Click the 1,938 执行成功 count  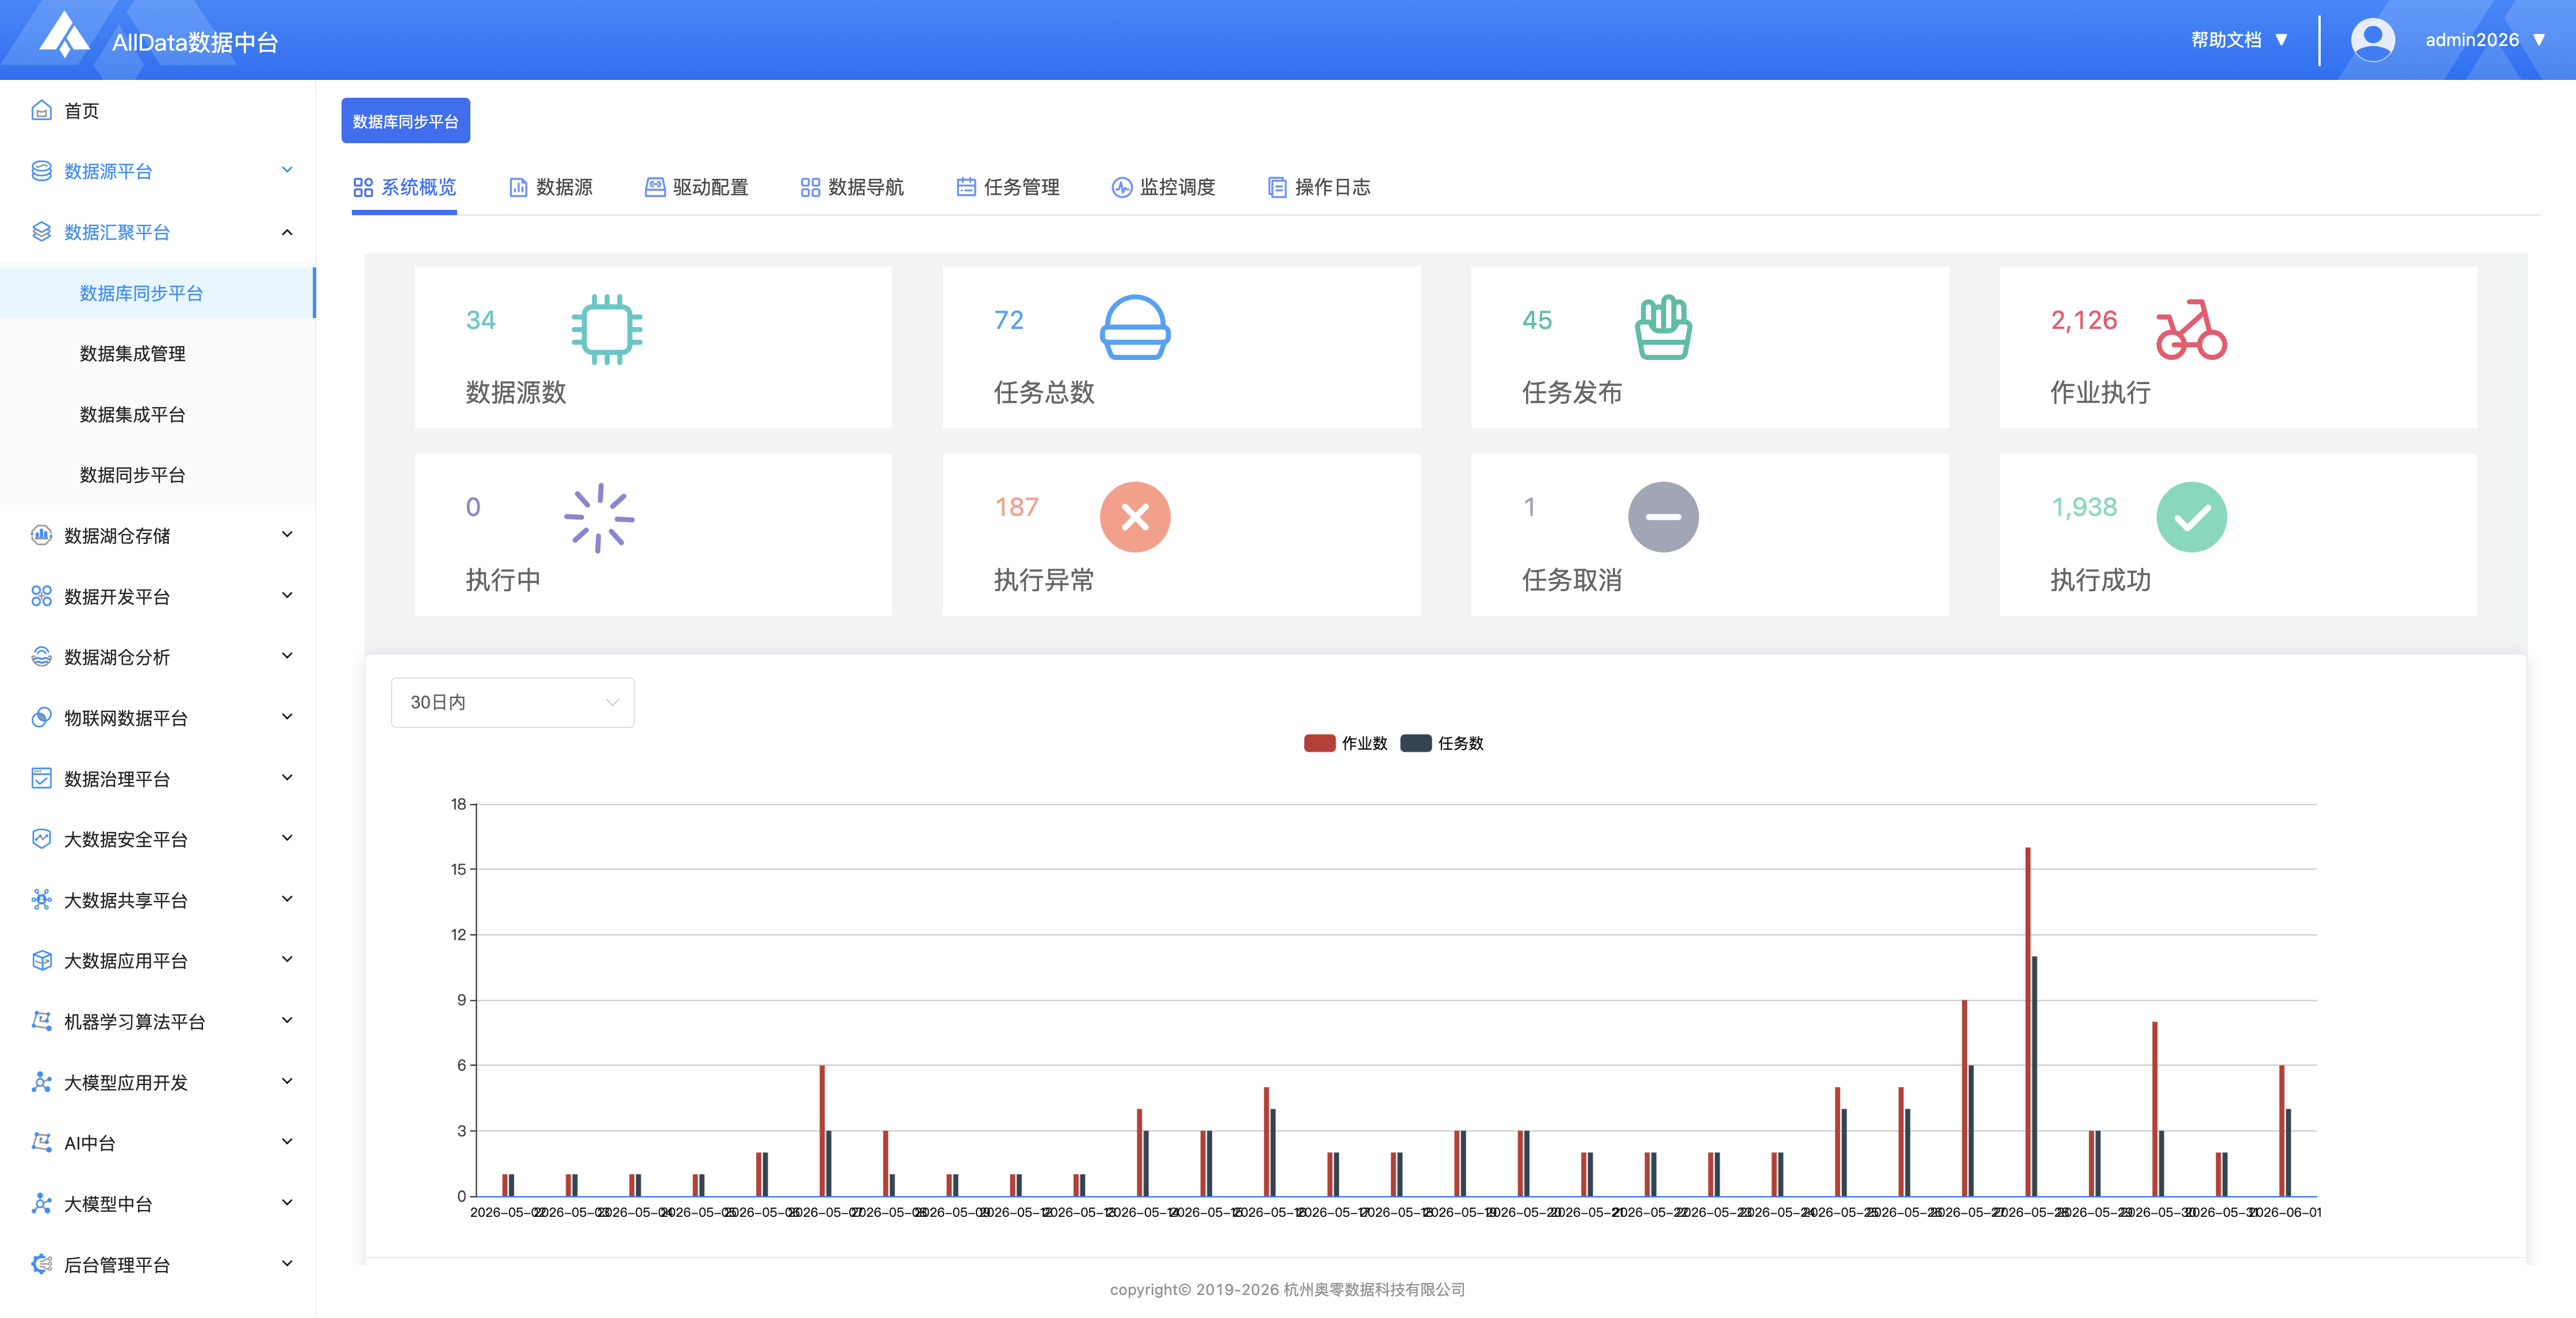pyautogui.click(x=2084, y=507)
